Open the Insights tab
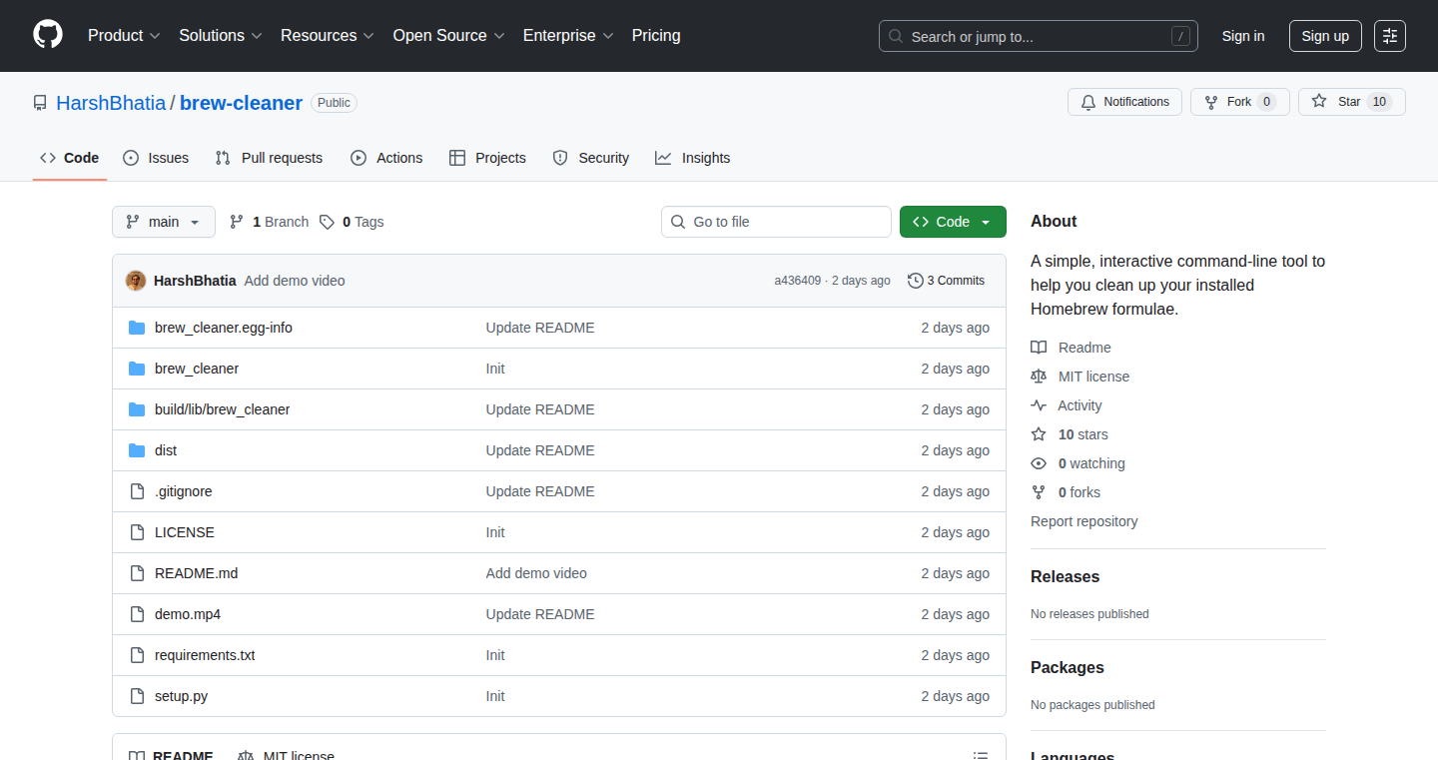 693,158
